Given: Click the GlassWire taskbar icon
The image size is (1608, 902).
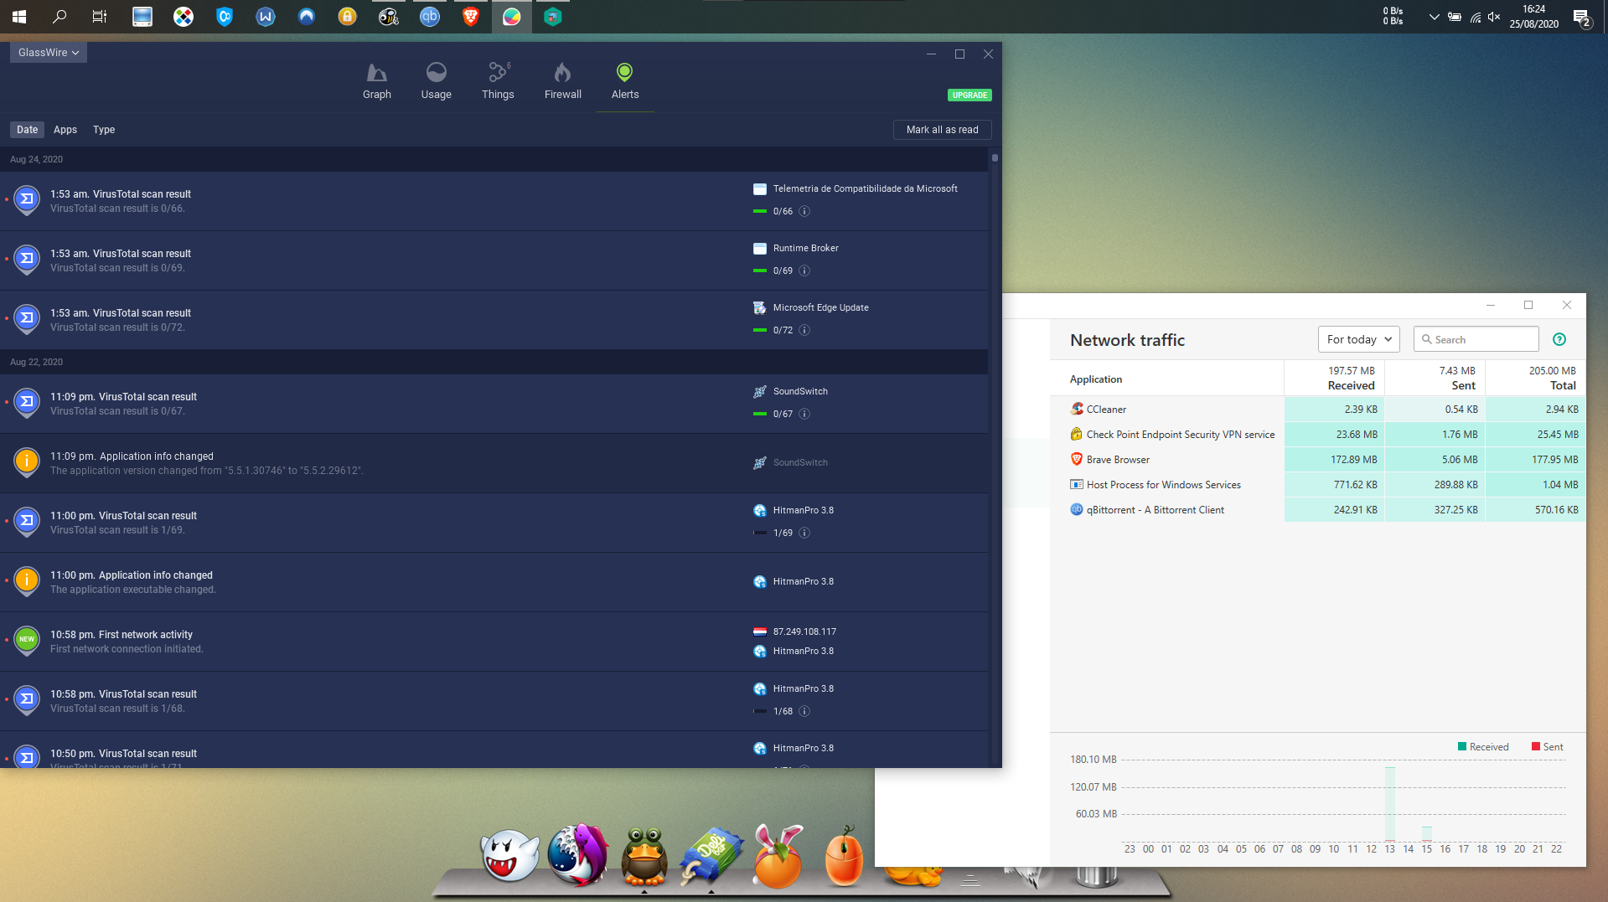Looking at the screenshot, I should pos(511,17).
